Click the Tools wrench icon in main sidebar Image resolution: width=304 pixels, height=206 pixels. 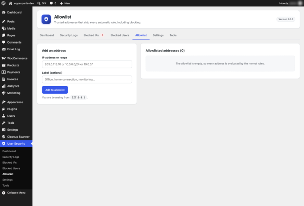pos(4,123)
